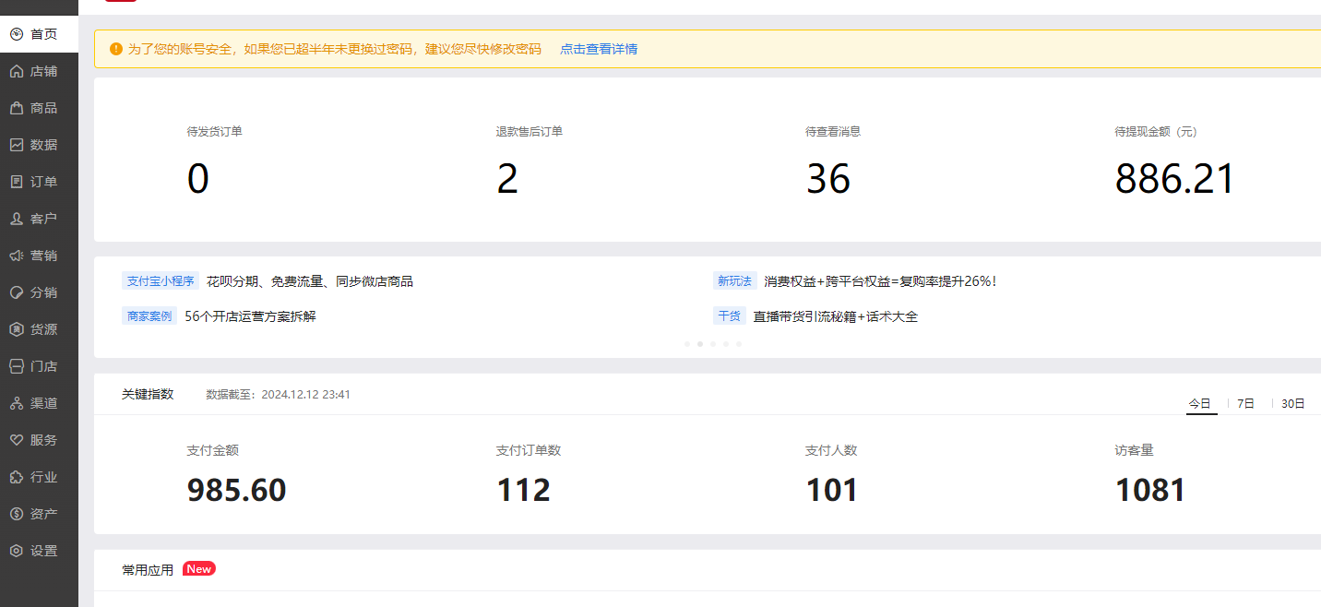Image resolution: width=1321 pixels, height=607 pixels.
Task: Open the 直播带货引流秘籍+话术大全 link
Action: pyautogui.click(x=835, y=316)
